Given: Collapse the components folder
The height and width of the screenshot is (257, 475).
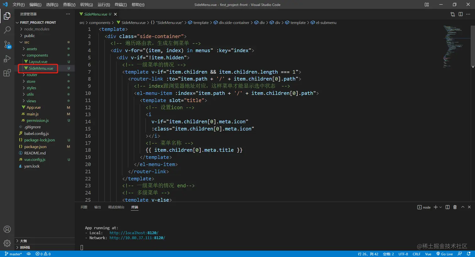Looking at the screenshot, I should pyautogui.click(x=37, y=55).
